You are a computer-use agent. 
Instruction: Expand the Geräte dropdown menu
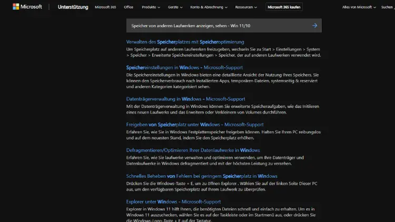coord(174,7)
